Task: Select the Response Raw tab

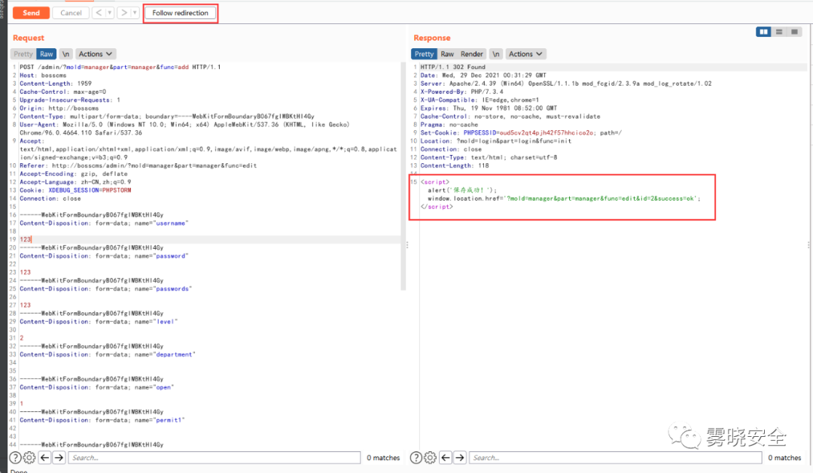Action: coord(447,54)
